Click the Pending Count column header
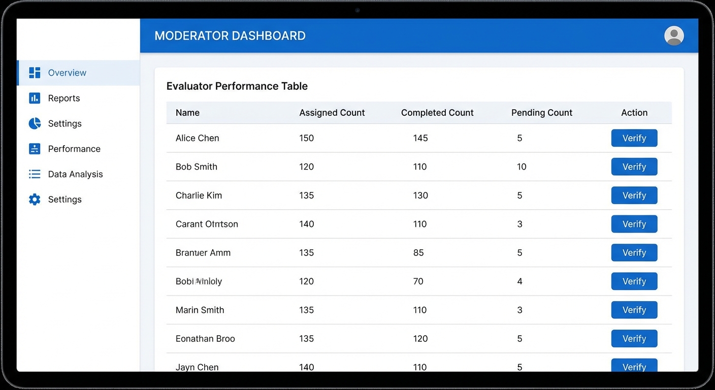715x390 pixels. [541, 113]
